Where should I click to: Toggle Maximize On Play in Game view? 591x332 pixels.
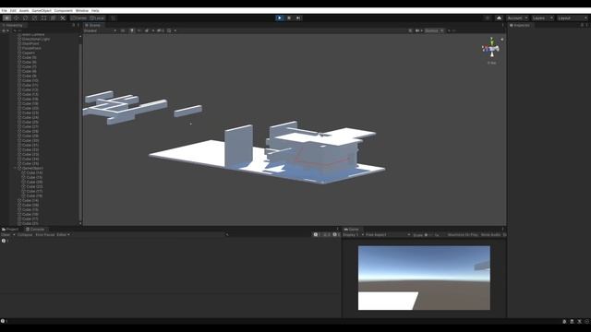463,235
